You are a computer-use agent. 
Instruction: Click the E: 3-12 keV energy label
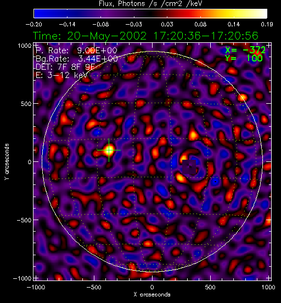pos(61,75)
